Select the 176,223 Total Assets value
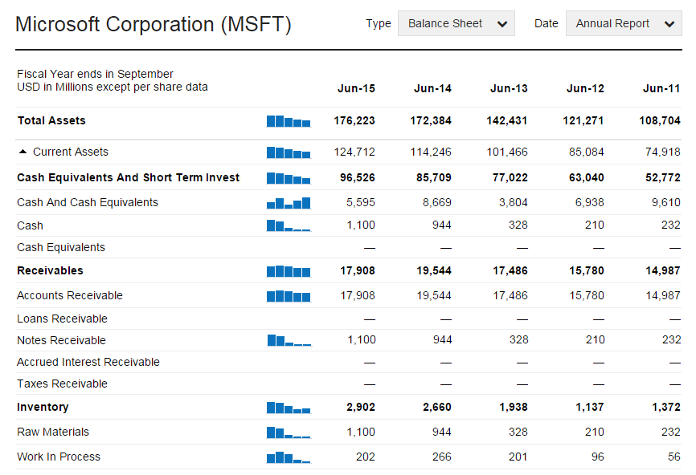 354,120
